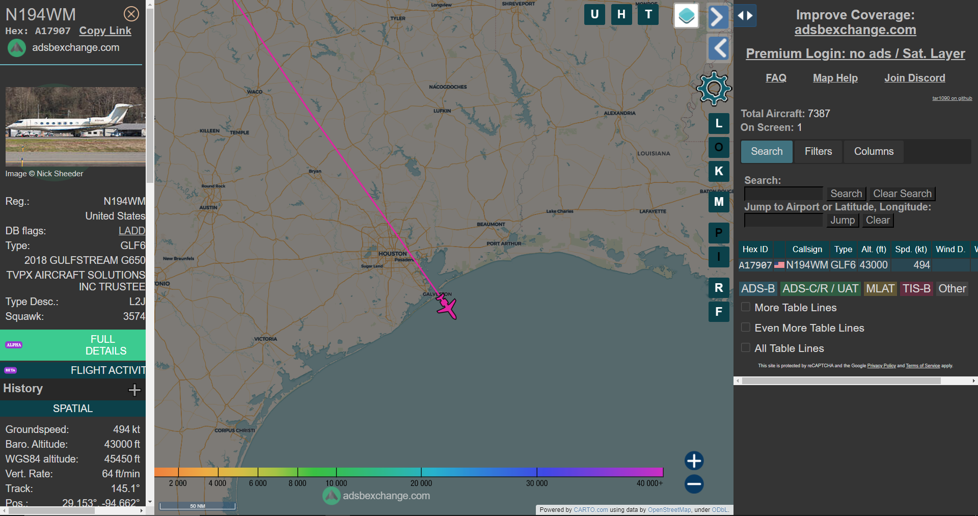Click the left panel vertical scrollbar
The image size is (978, 516).
[150, 97]
